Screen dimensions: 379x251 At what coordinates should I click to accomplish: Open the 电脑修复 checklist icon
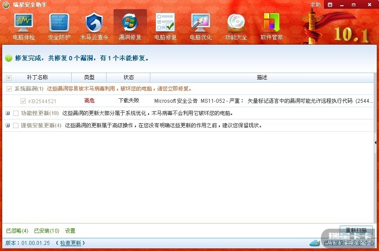pos(166,27)
